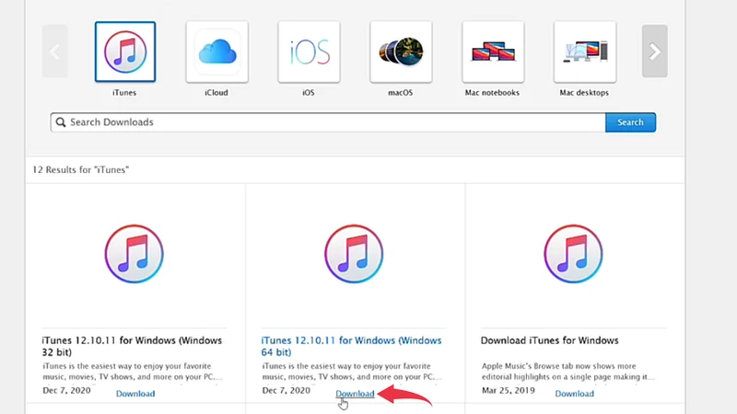This screenshot has height=414, width=737.
Task: Click the magnifier icon in search box
Action: 61,122
